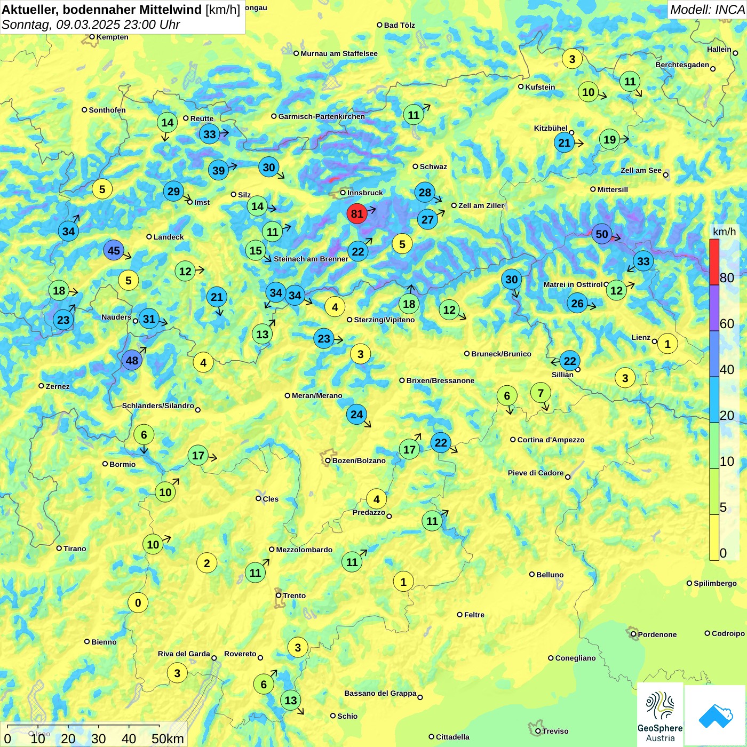
Task: Click the 15 km/h wind marker
Action: [256, 250]
